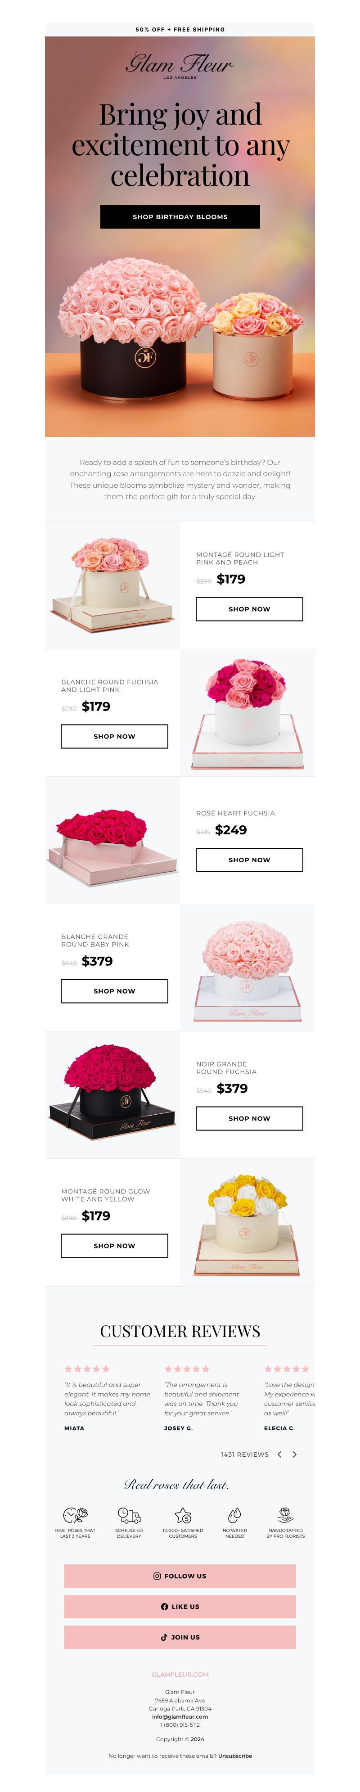The width and height of the screenshot is (360, 1792).
Task: Open yellow and white roses product image
Action: point(247,1222)
